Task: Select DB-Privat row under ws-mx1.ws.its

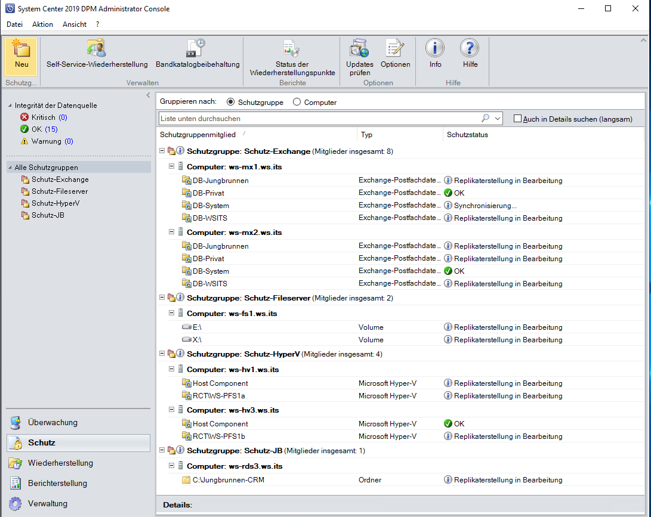Action: [x=400, y=193]
